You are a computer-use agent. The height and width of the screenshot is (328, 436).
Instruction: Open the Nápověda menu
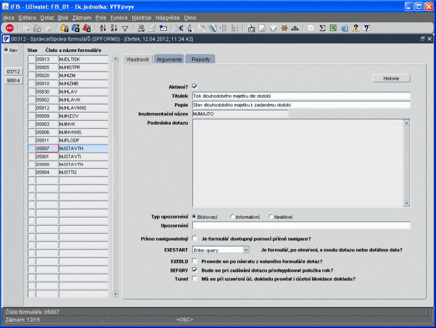tap(167, 17)
